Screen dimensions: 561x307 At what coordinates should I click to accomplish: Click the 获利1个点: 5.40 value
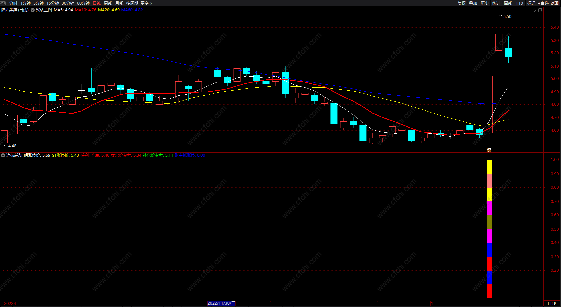95,155
